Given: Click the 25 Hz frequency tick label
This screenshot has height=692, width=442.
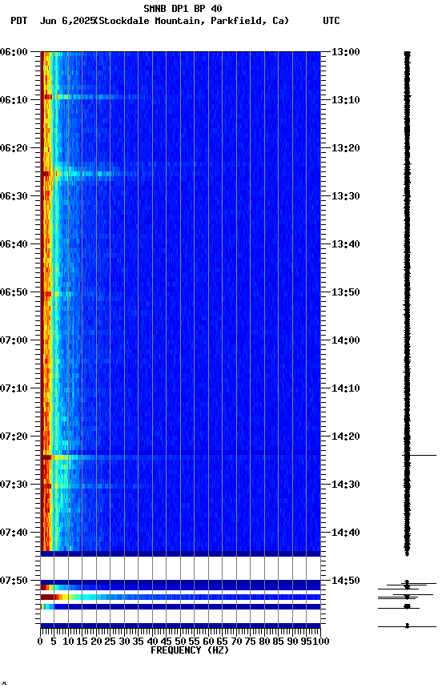Looking at the screenshot, I should 110,642.
